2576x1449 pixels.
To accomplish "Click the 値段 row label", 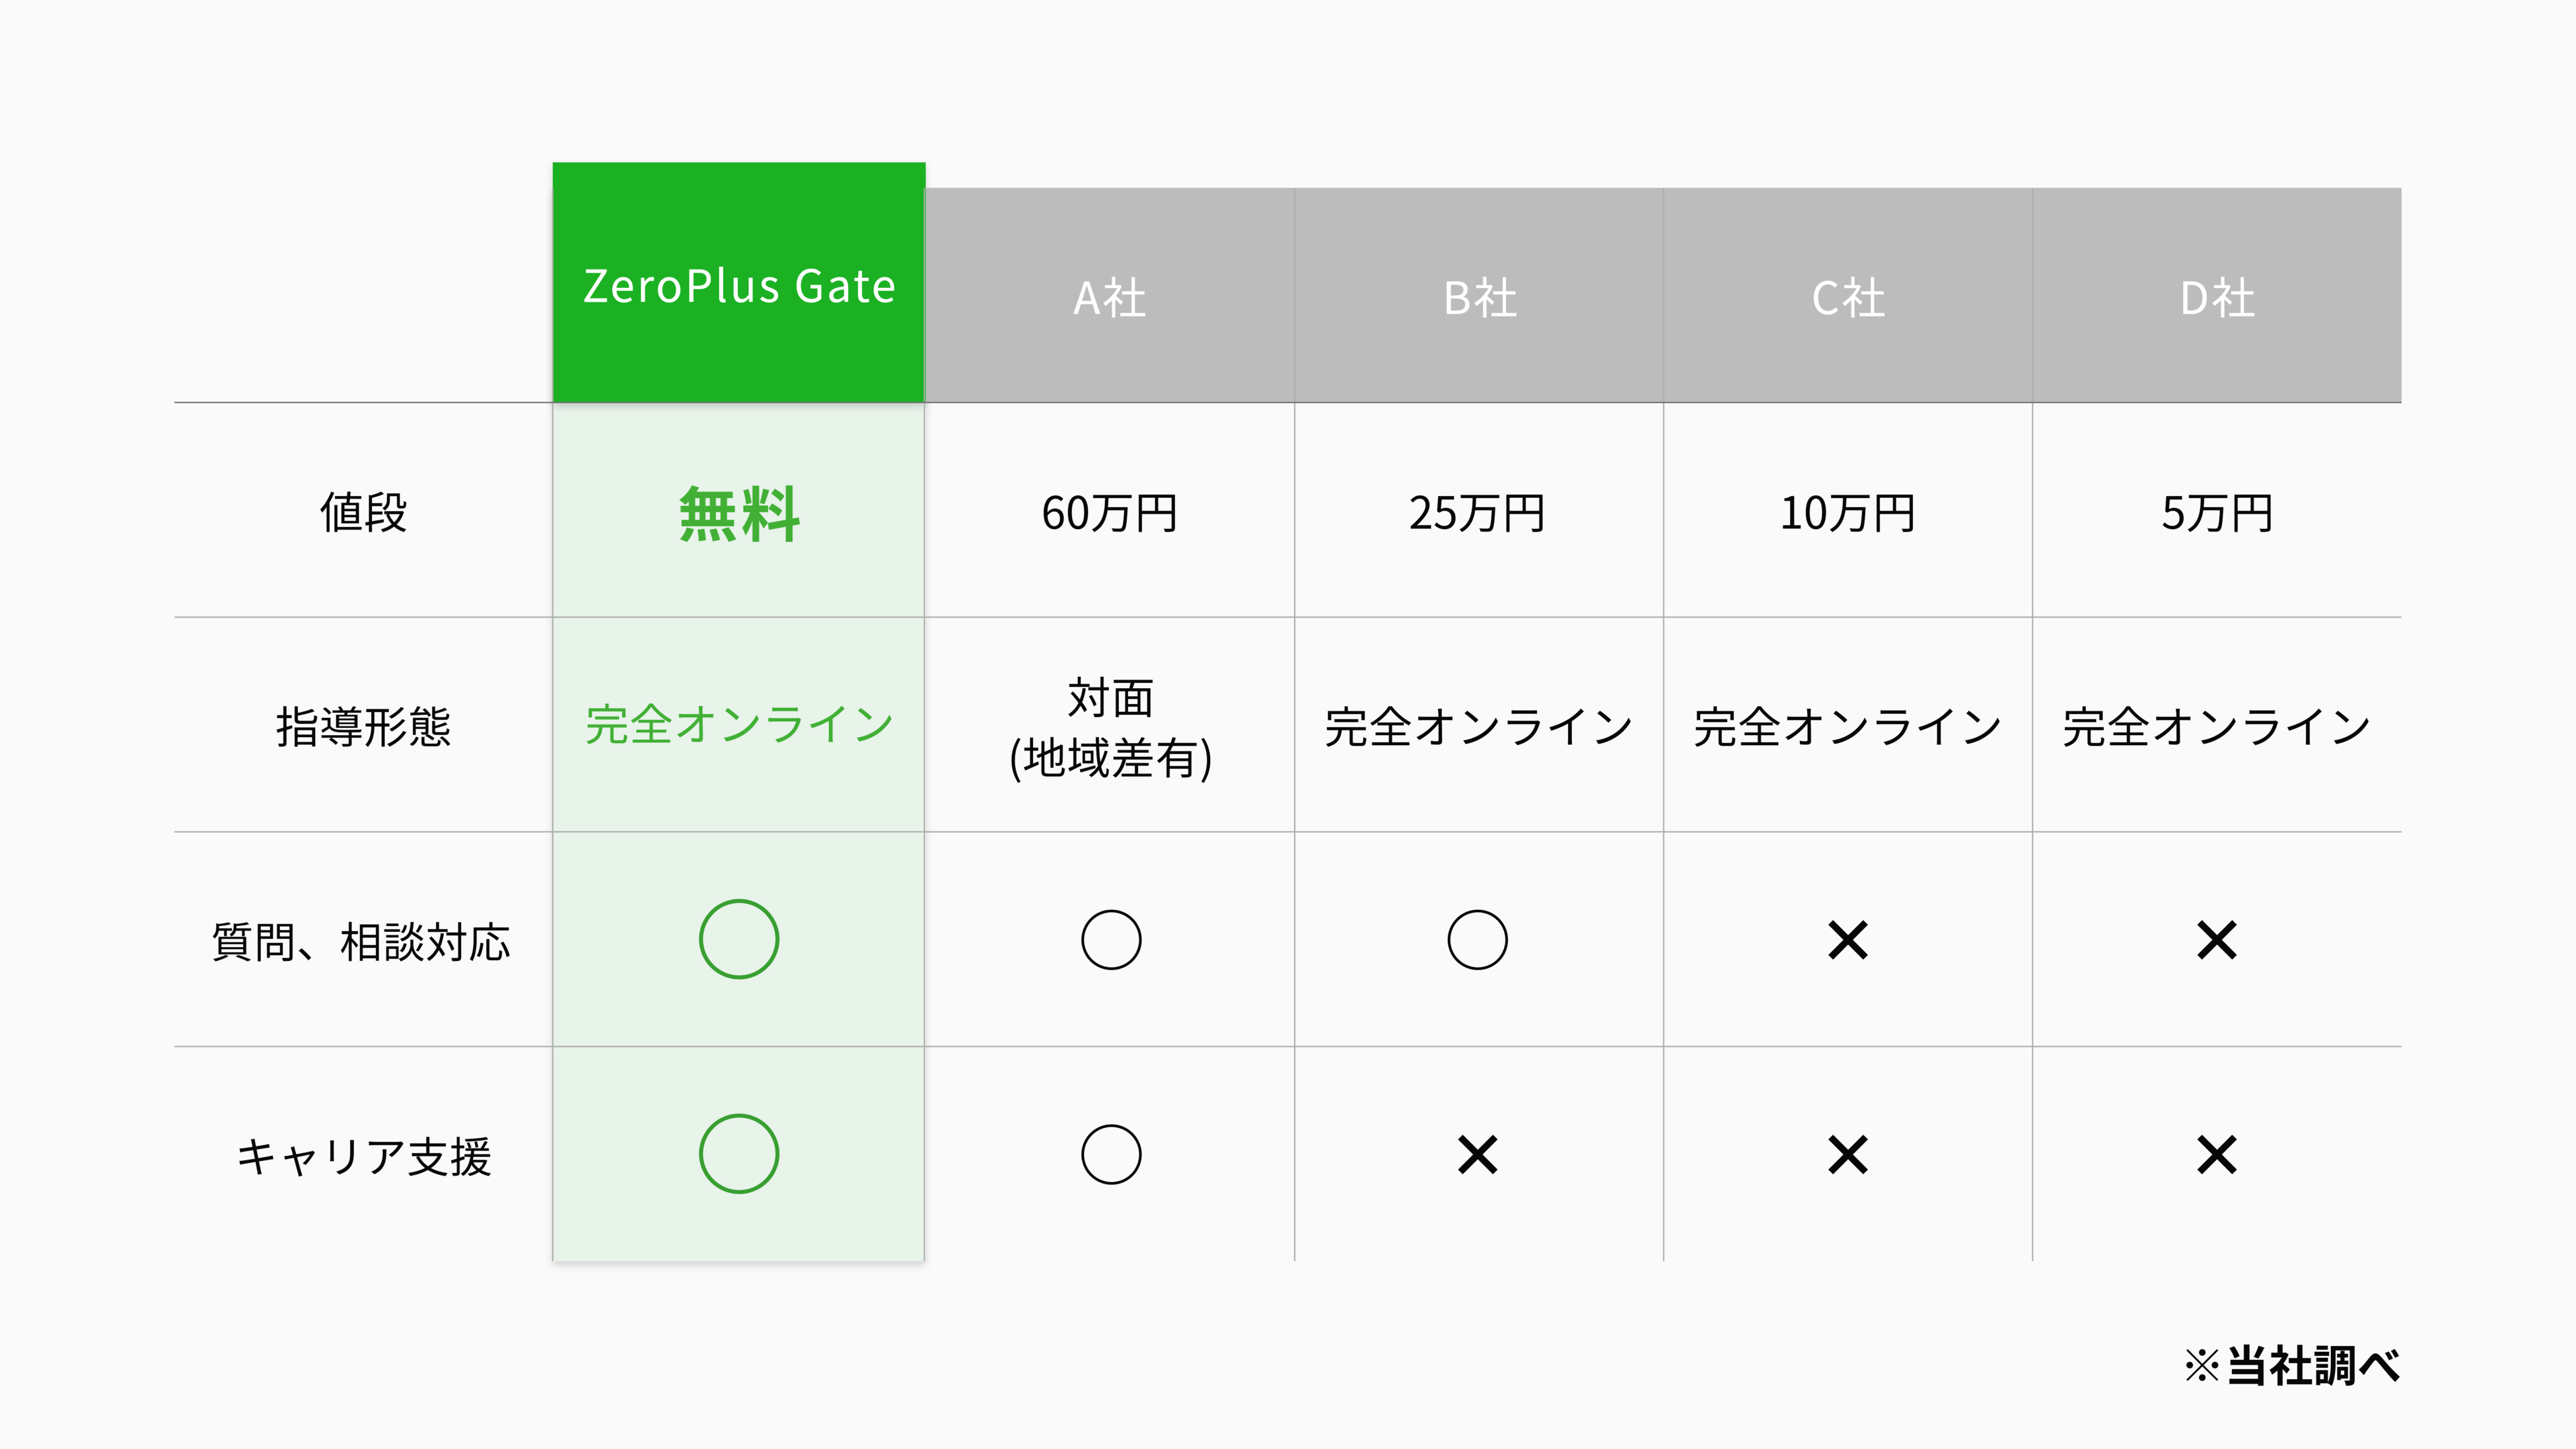I will point(363,513).
